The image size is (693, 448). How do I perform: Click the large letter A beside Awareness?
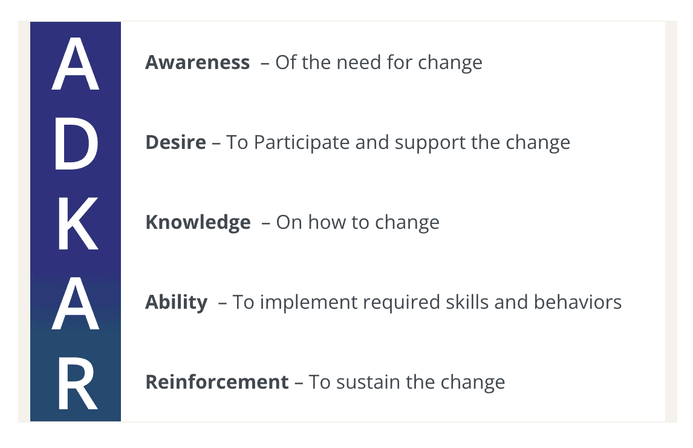[76, 63]
